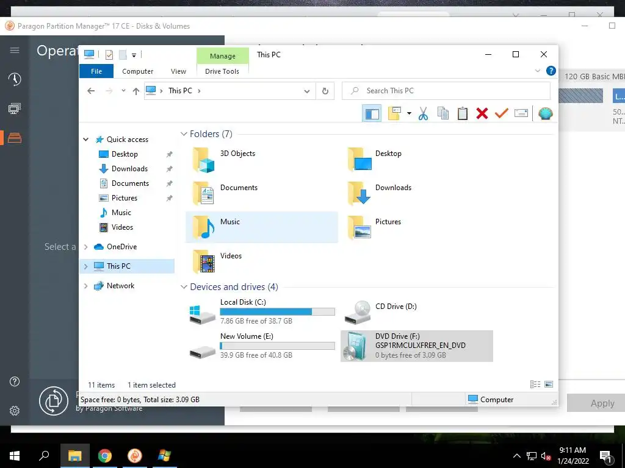Click the scissors Cut icon
The image size is (625, 468).
pyautogui.click(x=424, y=114)
